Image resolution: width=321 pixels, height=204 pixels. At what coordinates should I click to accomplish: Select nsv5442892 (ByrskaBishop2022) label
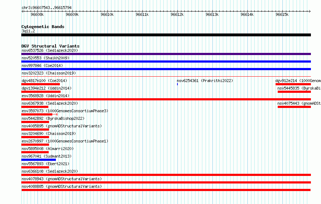[x=53, y=118]
